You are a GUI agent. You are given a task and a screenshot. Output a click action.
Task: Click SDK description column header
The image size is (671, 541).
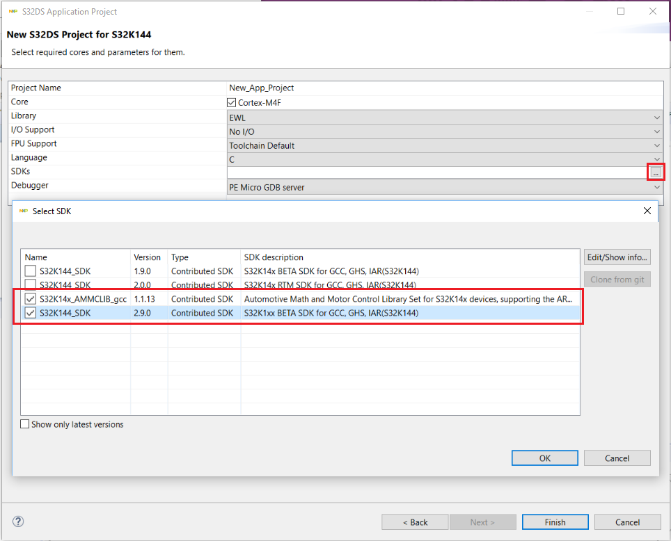[410, 257]
